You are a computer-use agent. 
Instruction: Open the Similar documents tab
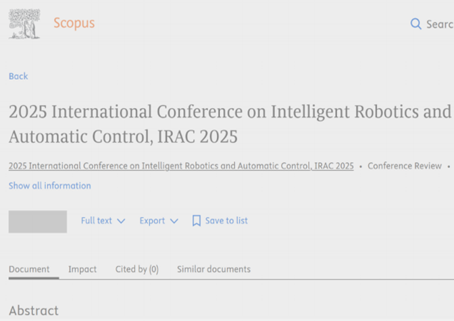tap(213, 270)
